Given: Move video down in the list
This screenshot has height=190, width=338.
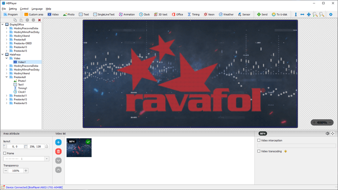Looking at the screenshot, I should point(58,161).
